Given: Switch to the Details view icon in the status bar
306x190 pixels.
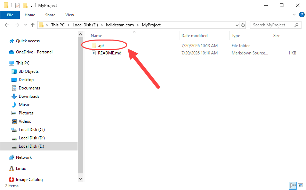Looking at the screenshot, I should (x=293, y=185).
